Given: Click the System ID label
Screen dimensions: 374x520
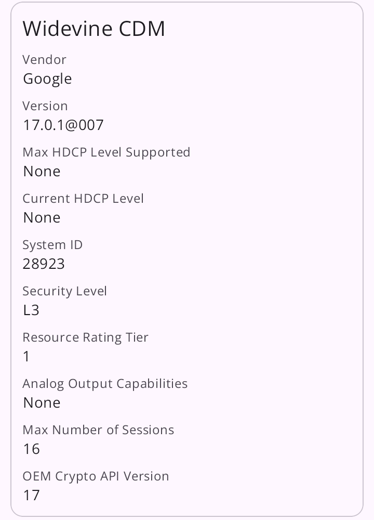Looking at the screenshot, I should pos(52,245).
